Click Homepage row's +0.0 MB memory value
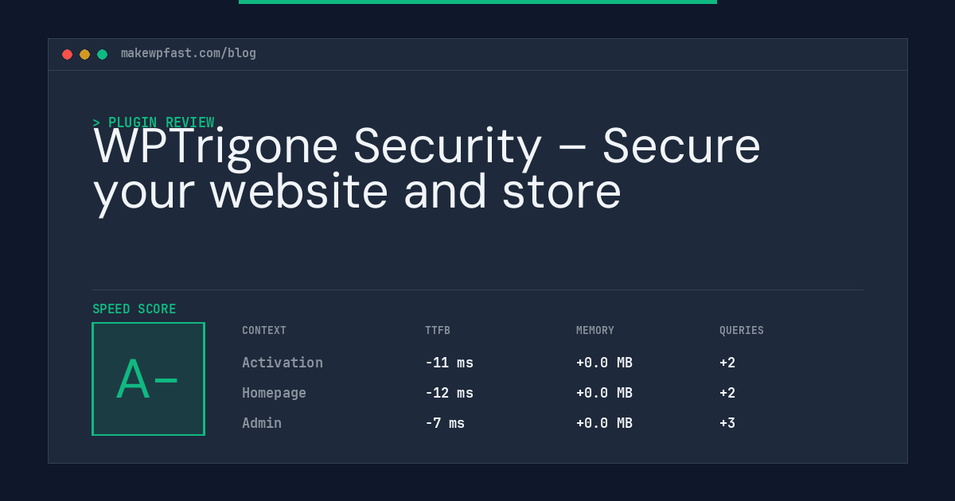The image size is (955, 501). 604,393
